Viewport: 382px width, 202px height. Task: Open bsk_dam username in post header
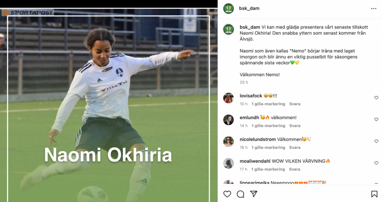point(249,8)
